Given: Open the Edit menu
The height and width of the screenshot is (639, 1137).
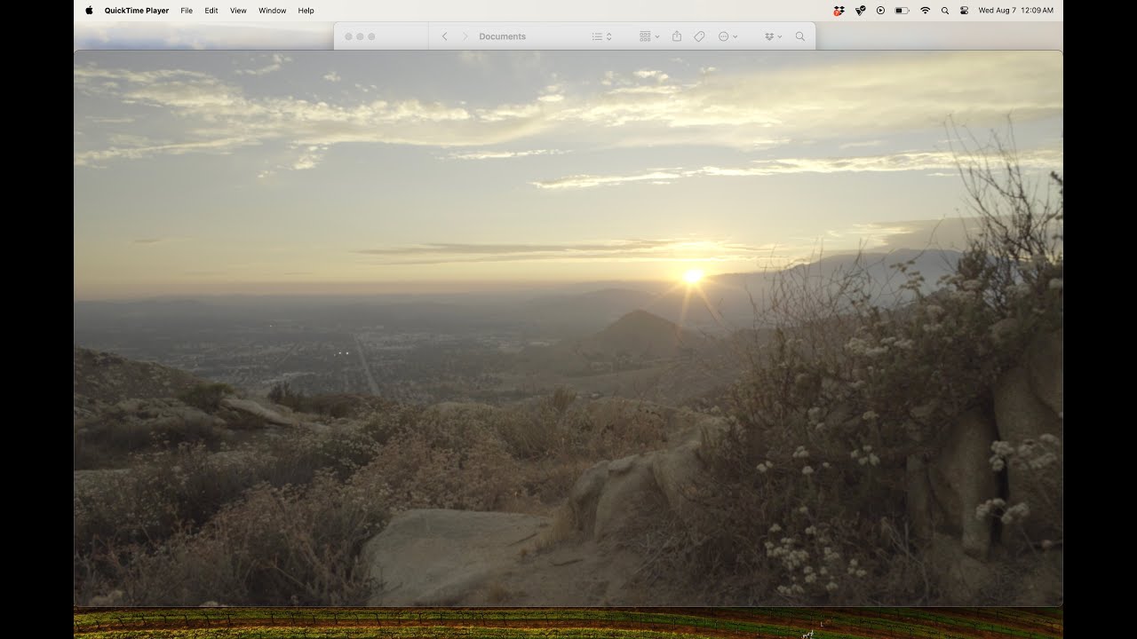Looking at the screenshot, I should coord(211,11).
